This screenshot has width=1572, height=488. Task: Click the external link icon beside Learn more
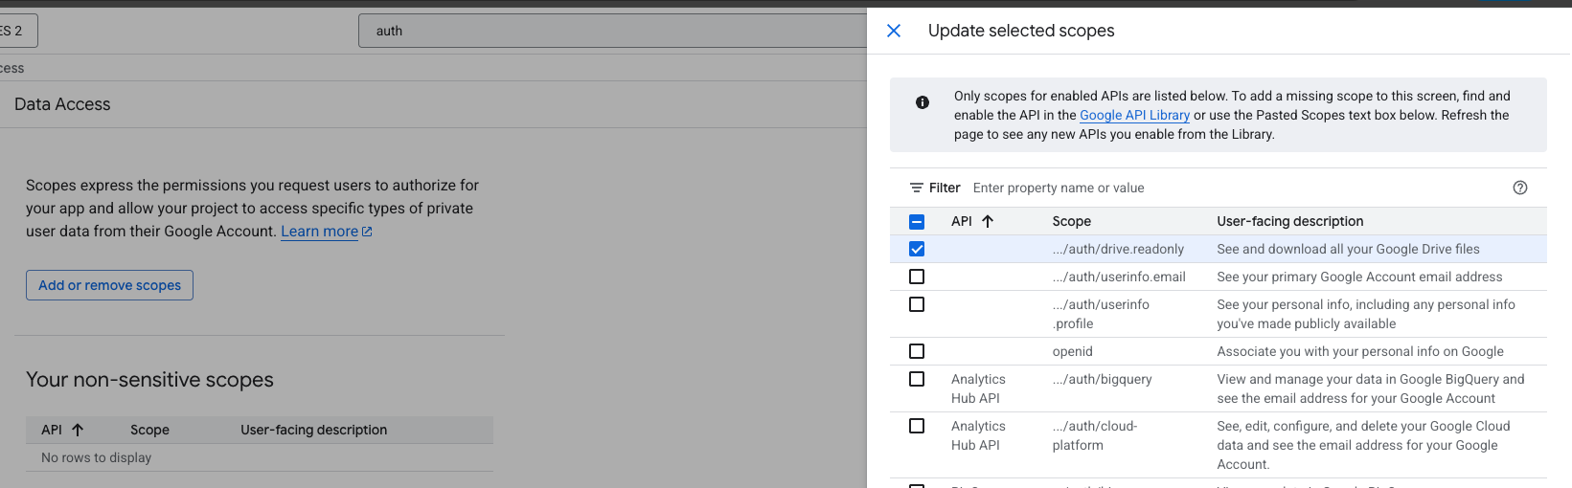(367, 232)
